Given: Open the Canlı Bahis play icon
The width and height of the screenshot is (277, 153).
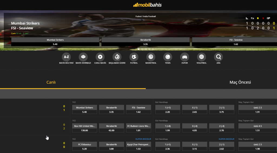Looking at the screenshot, I should pyautogui.click(x=100, y=57).
